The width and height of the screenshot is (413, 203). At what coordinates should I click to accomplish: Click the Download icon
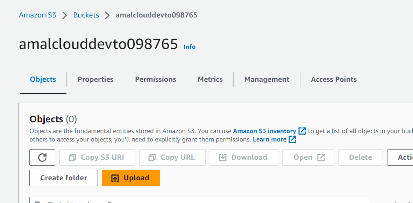(x=223, y=157)
